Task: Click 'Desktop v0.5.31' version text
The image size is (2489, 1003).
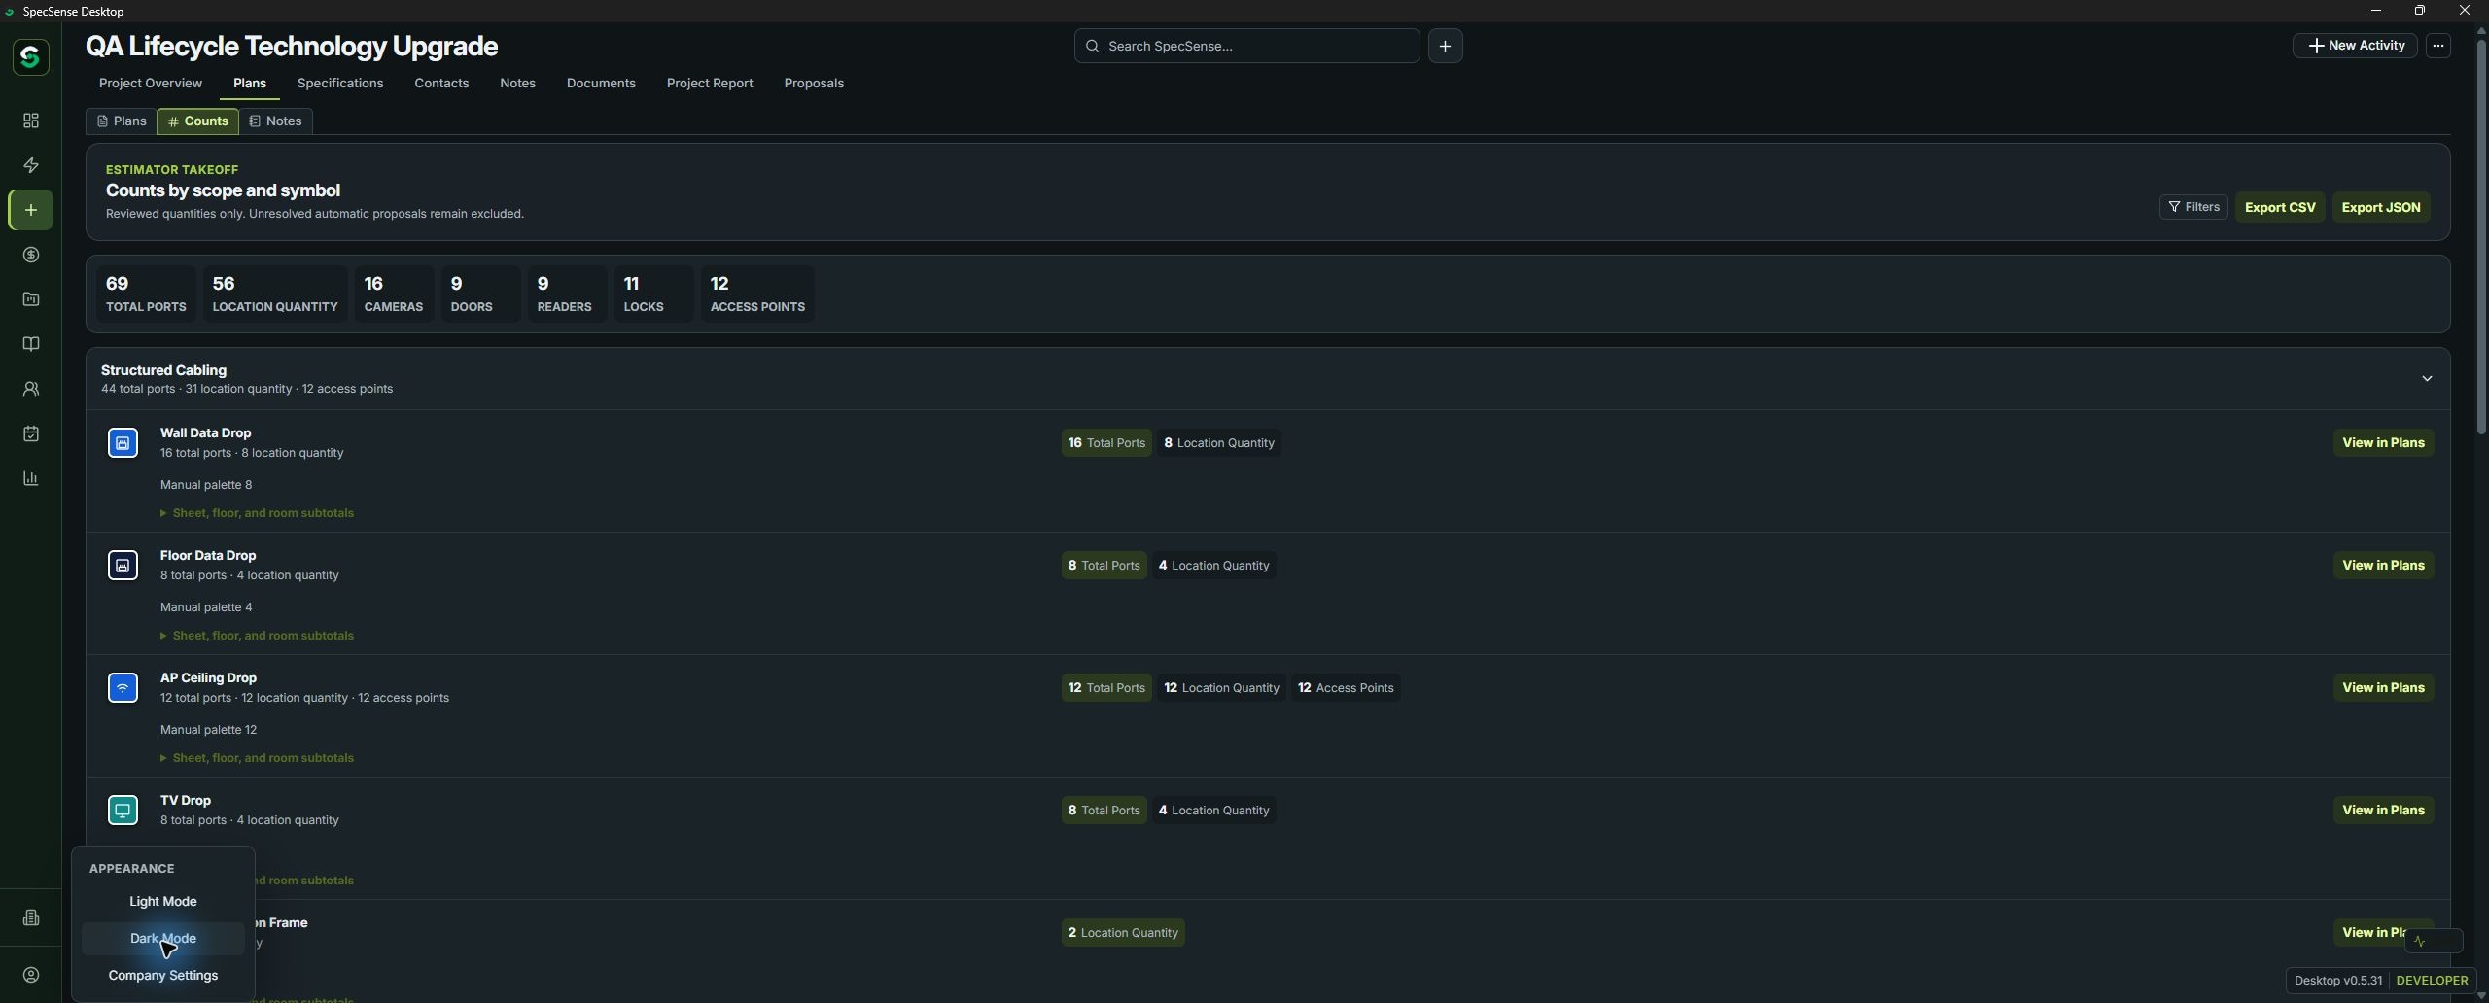Action: [x=2337, y=981]
